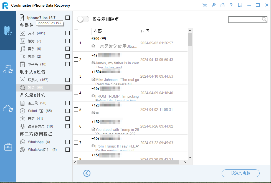
Task: Check the 照片 checkbox
Action: pos(68,33)
